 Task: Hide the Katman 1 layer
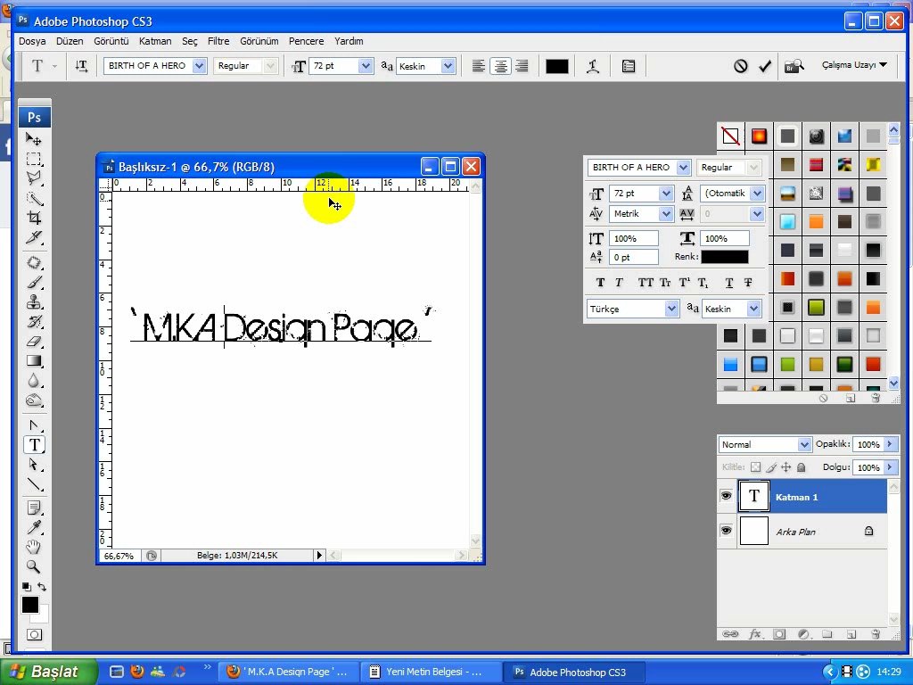[x=726, y=496]
